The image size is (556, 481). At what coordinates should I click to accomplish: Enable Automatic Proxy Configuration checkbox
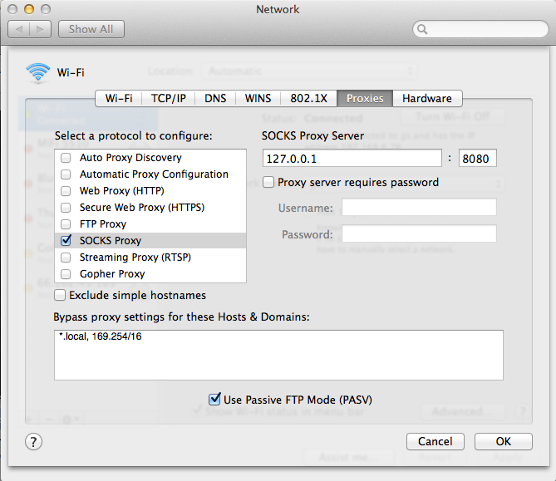coord(66,174)
